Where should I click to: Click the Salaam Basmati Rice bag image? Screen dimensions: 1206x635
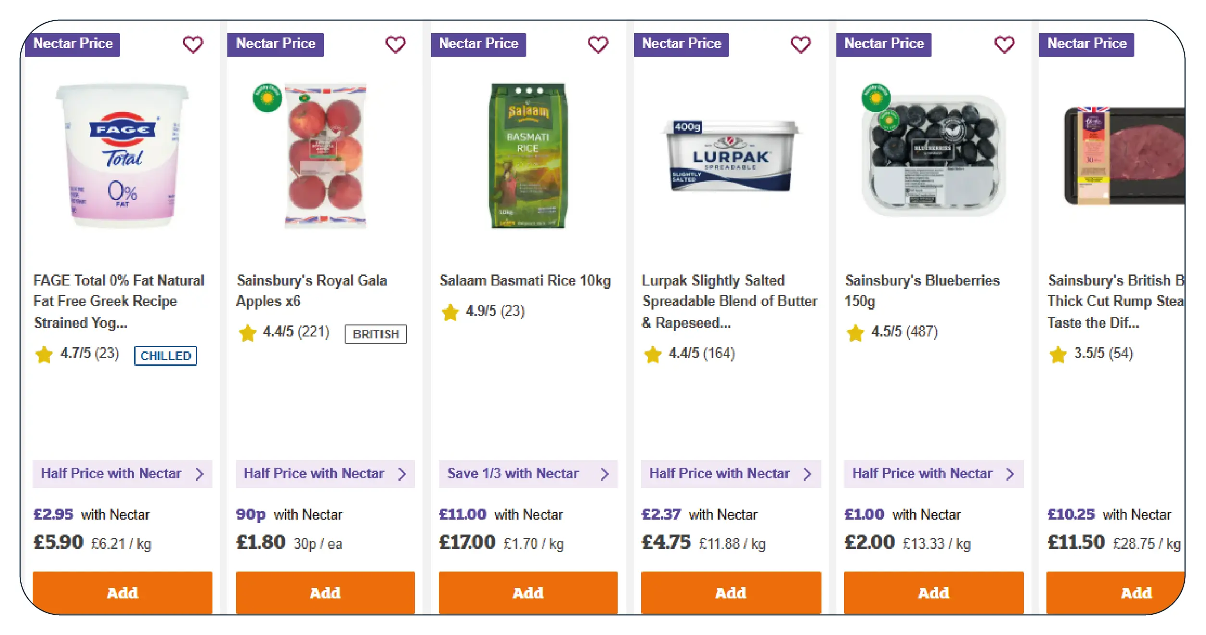tap(528, 155)
